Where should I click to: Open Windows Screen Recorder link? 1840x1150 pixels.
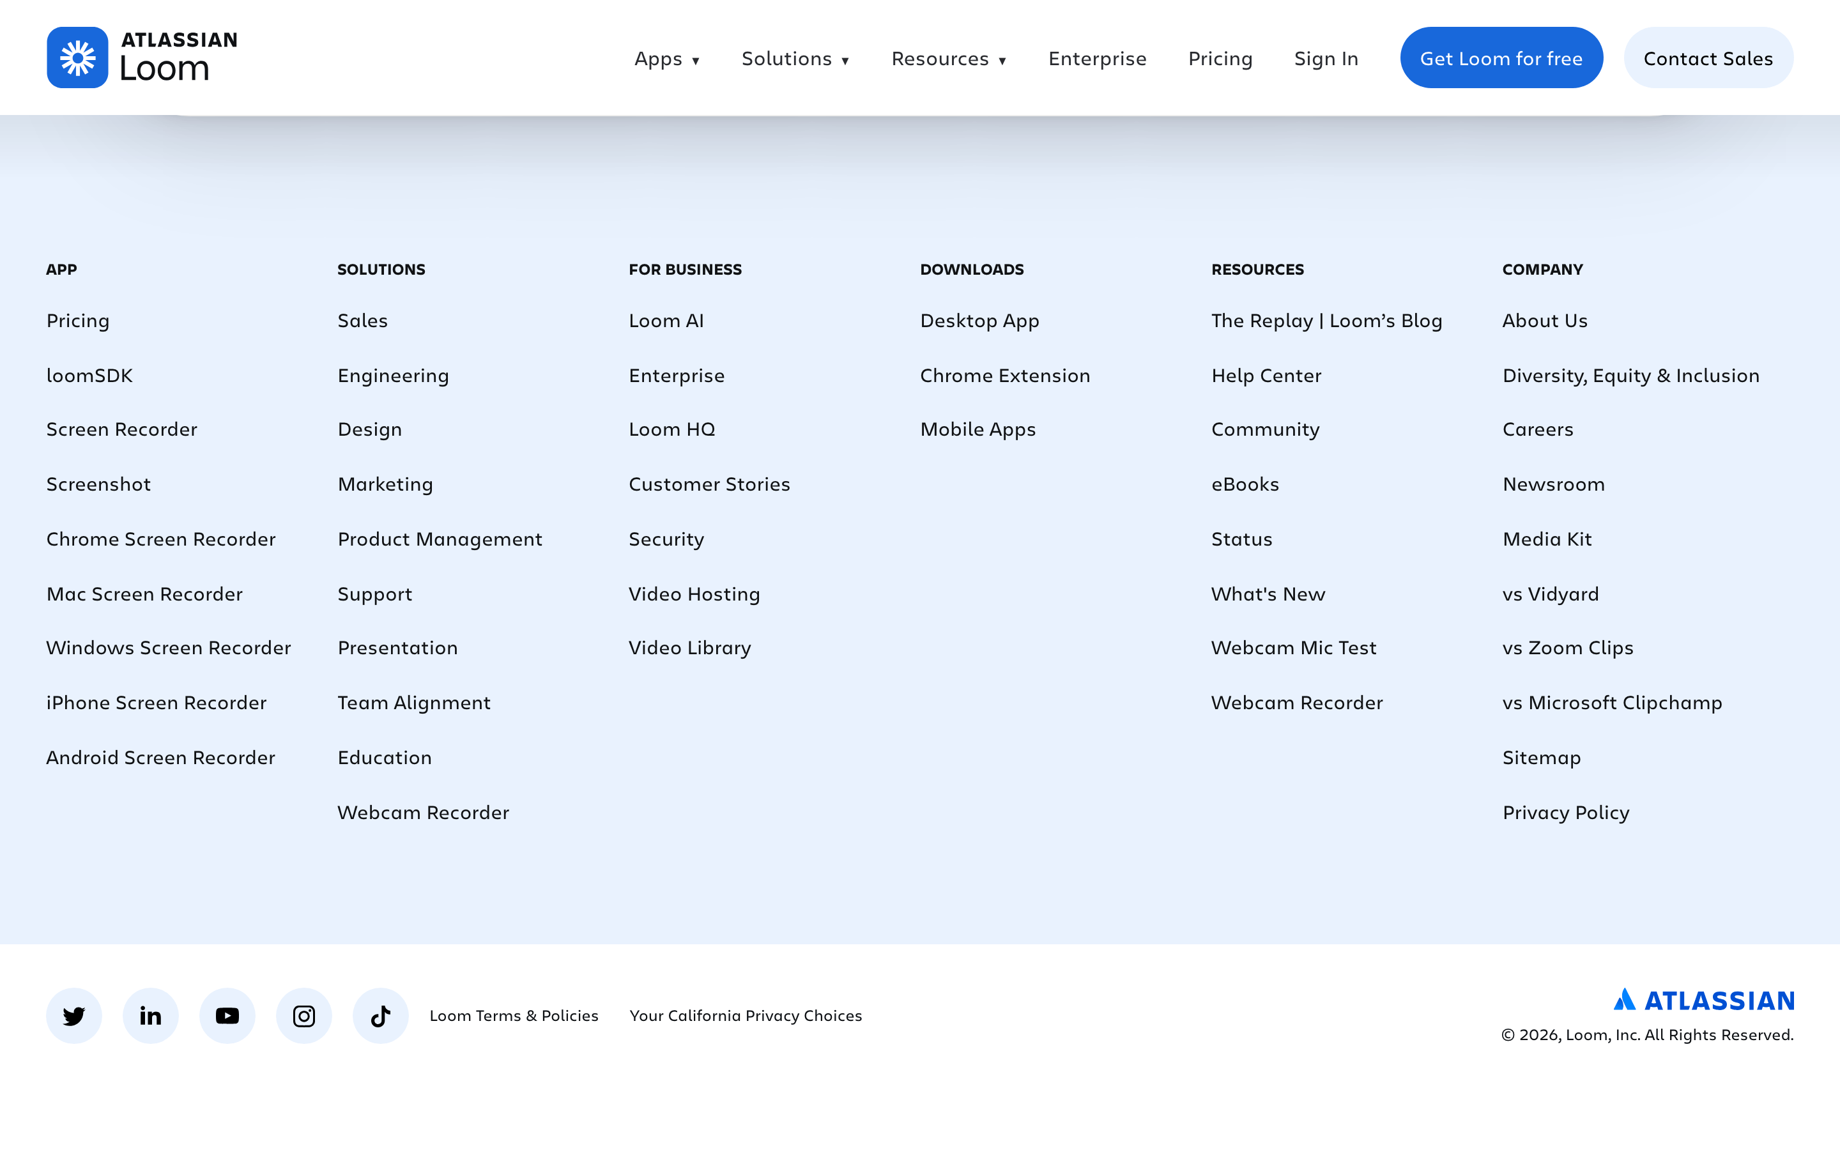point(169,647)
